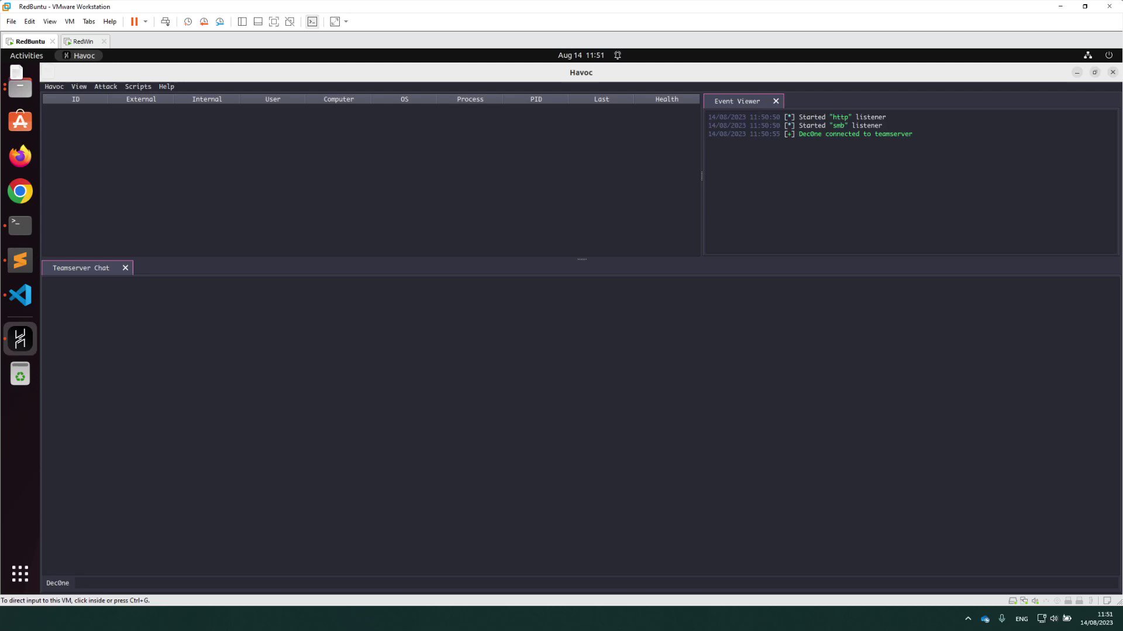The image size is (1123, 631).
Task: Open the Trash from the dock
Action: pos(20,374)
